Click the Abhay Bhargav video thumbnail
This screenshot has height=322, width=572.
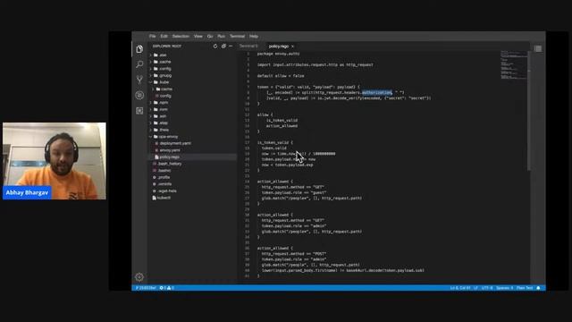(55, 161)
